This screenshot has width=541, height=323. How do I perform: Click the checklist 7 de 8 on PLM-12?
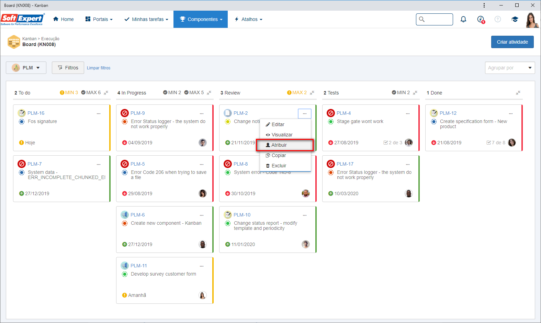click(496, 143)
